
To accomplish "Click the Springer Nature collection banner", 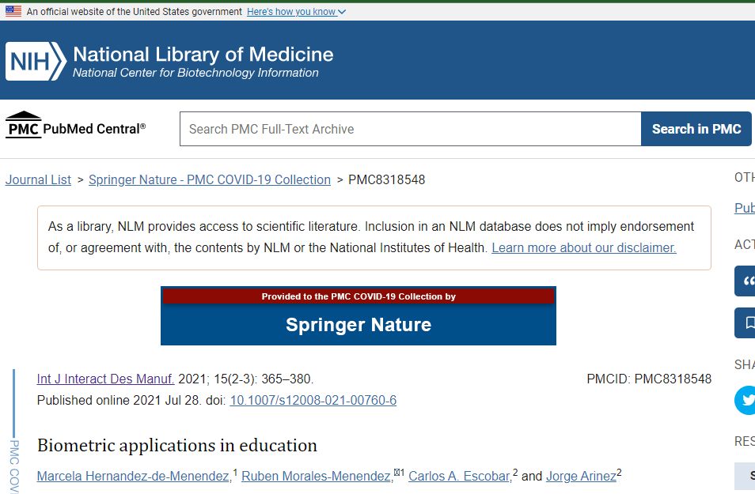I will coord(358,316).
